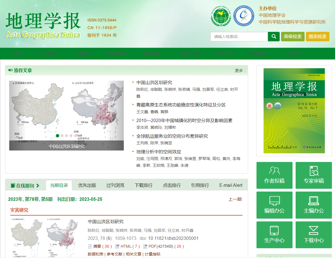Open 专家审稿 expert review portal

click(x=313, y=175)
